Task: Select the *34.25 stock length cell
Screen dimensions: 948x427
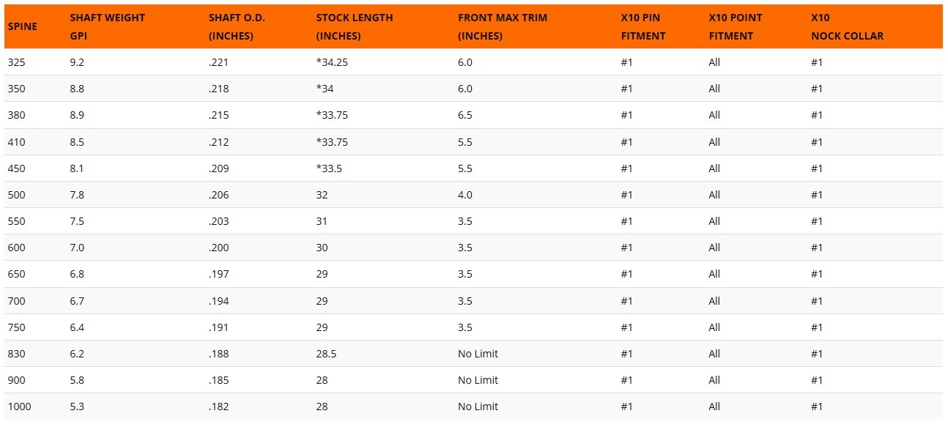Action: coord(332,62)
